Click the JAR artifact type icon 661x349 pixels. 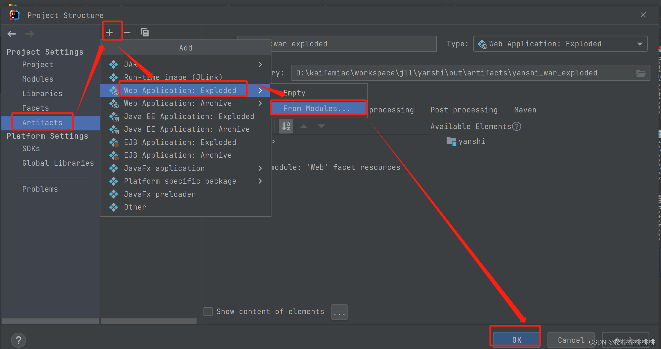point(114,64)
